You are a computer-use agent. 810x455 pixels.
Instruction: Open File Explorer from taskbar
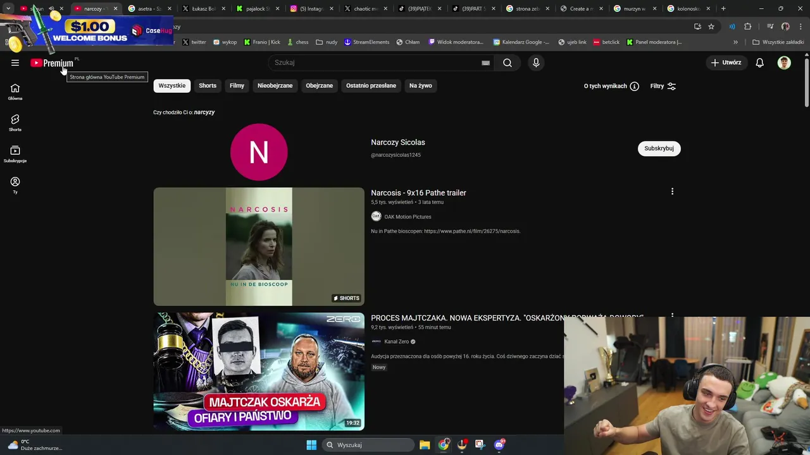pyautogui.click(x=425, y=445)
